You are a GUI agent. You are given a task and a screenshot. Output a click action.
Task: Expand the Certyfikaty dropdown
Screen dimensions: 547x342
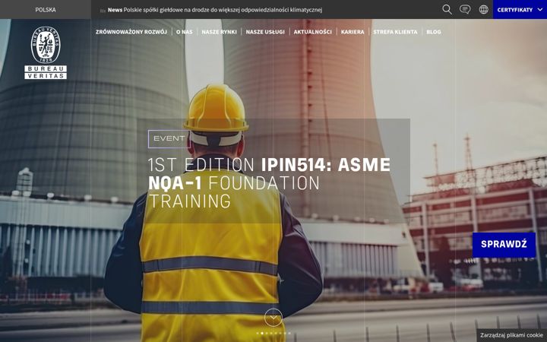(520, 9)
